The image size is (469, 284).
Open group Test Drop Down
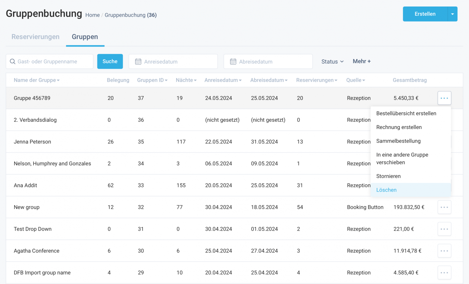(x=33, y=229)
